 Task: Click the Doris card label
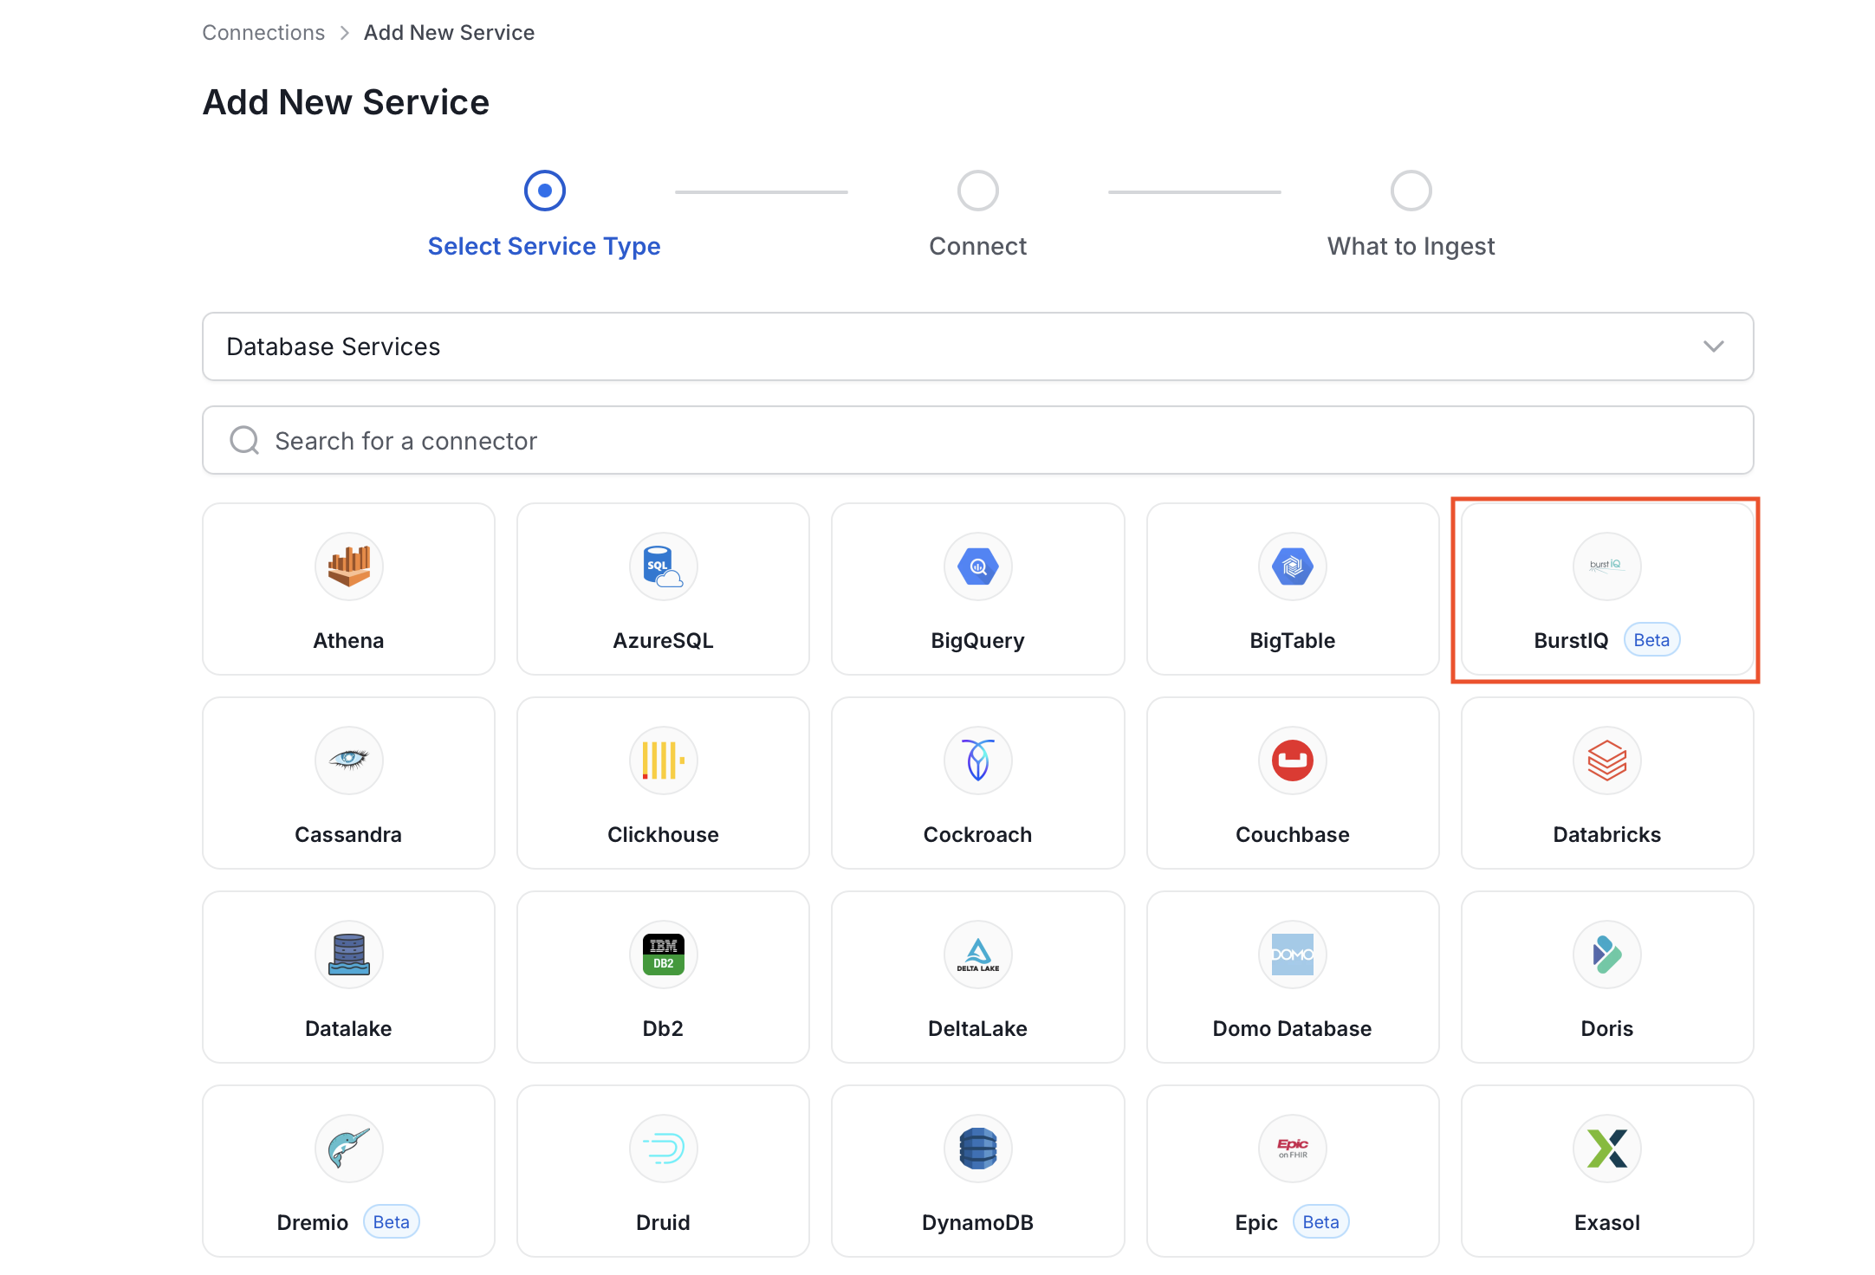[1606, 1029]
